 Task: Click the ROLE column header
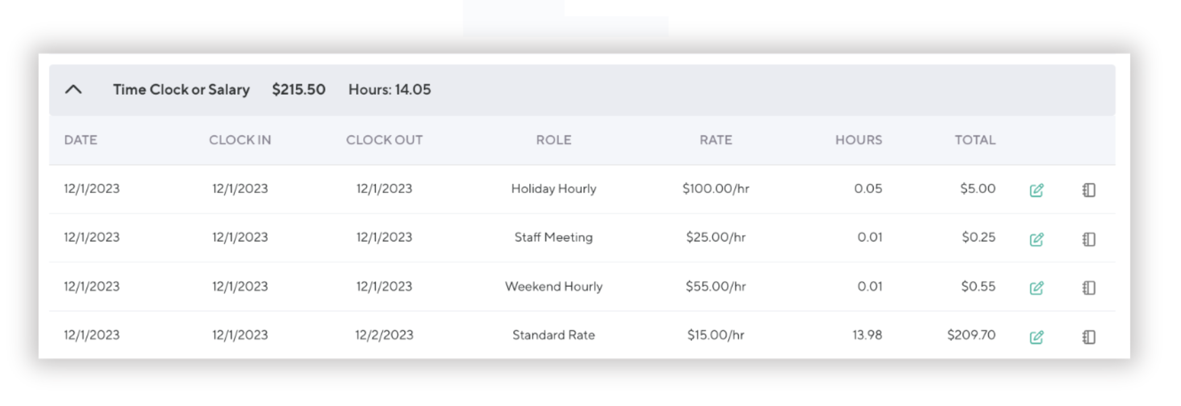pyautogui.click(x=554, y=140)
